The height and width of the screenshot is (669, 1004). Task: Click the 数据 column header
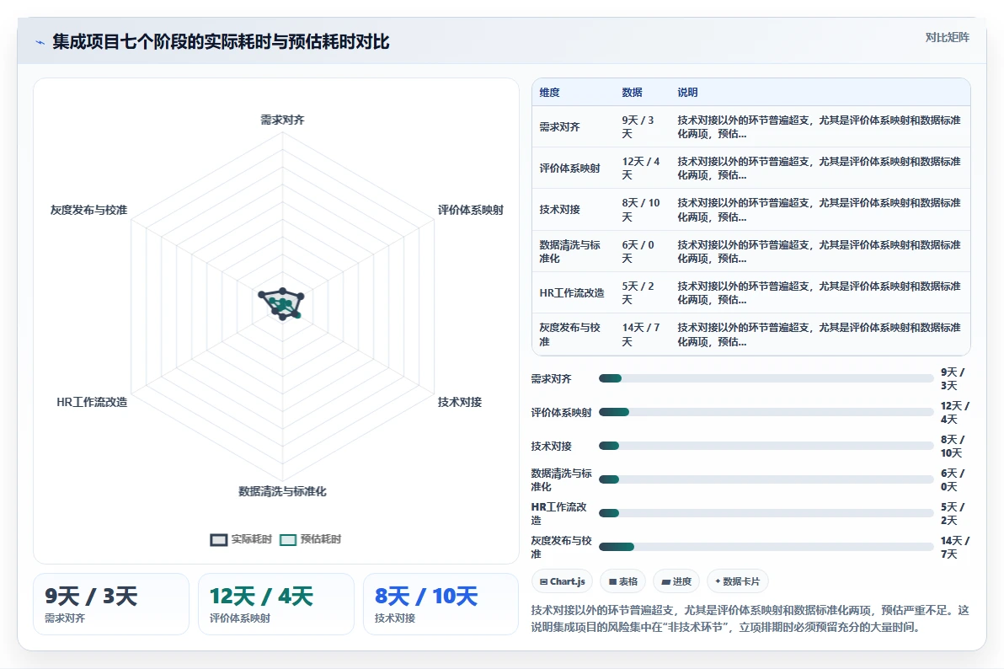coord(632,93)
